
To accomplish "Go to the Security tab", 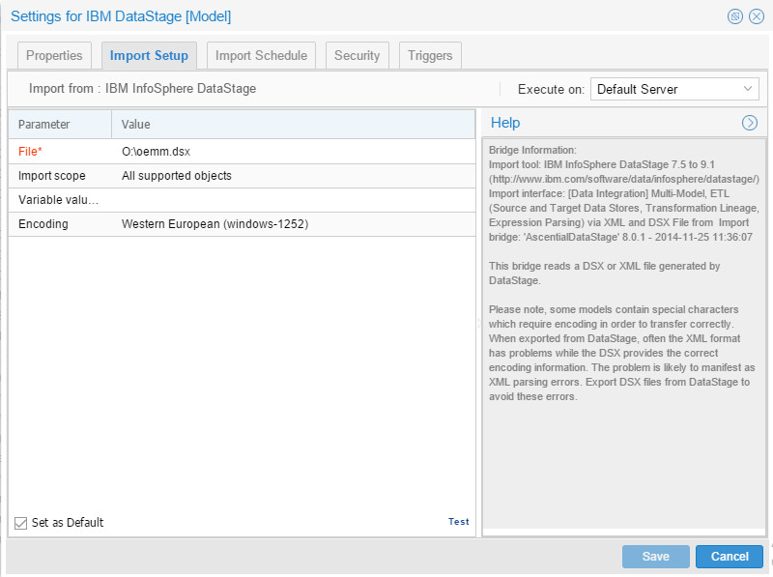I will coord(357,56).
